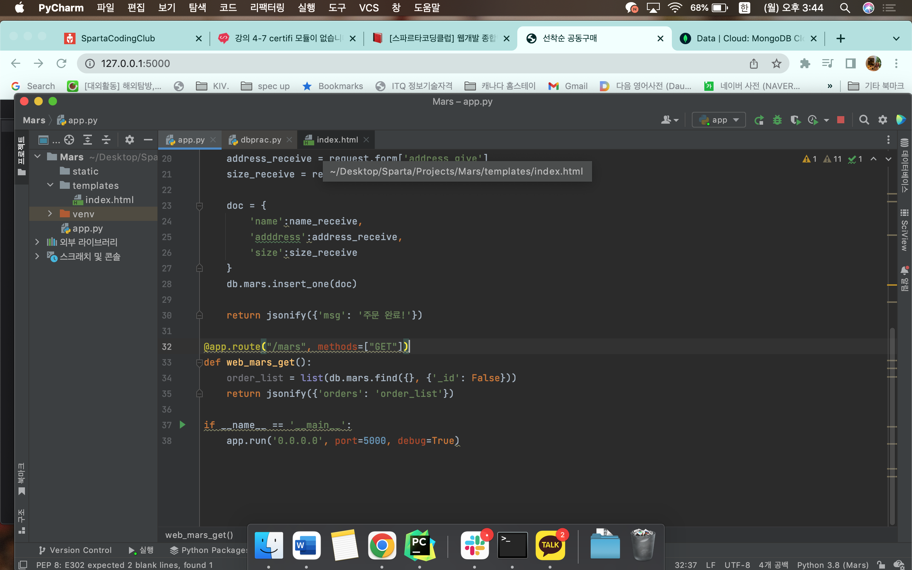Click the editor vertical scrollbar

point(892,426)
